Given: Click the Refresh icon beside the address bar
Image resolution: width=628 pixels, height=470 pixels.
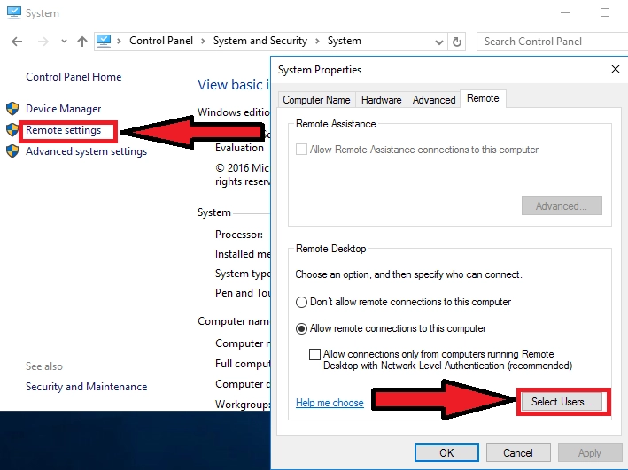Looking at the screenshot, I should click(457, 42).
